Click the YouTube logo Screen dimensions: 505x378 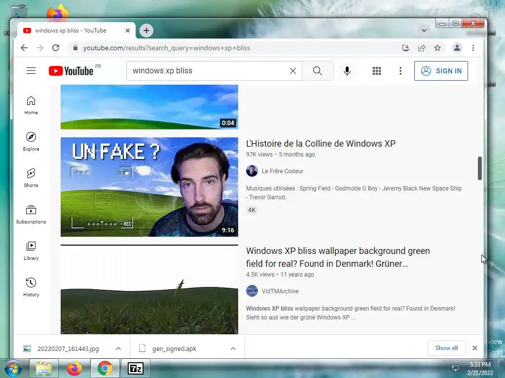[71, 71]
